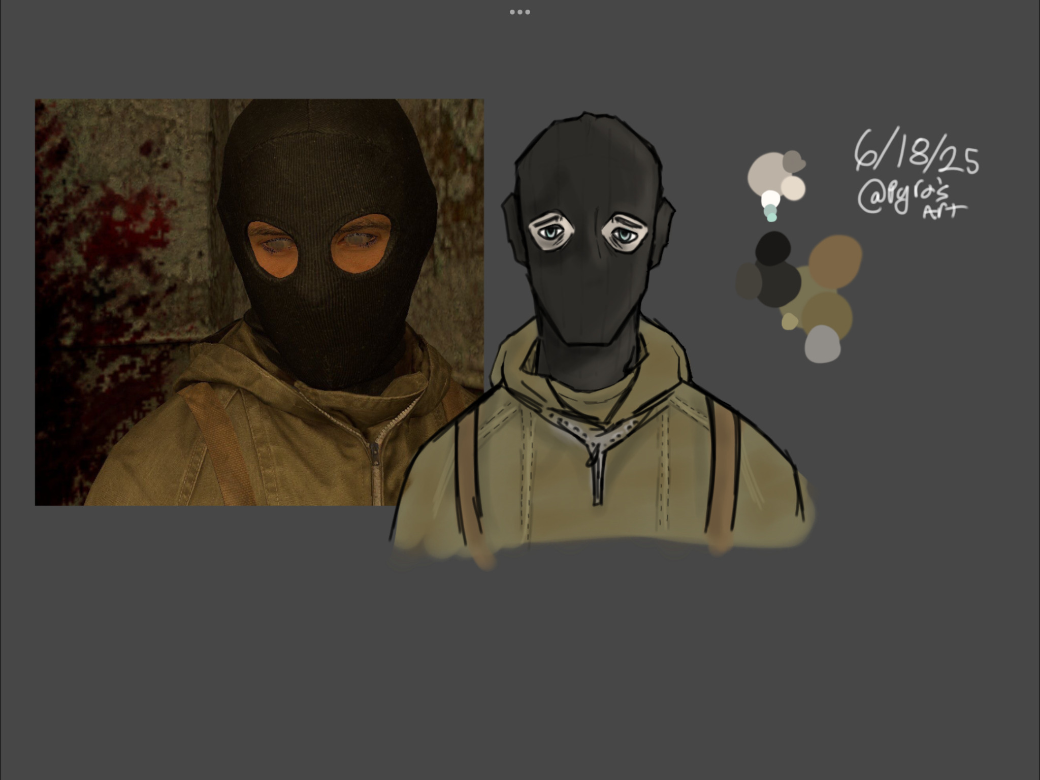This screenshot has height=780, width=1040.
Task: Pick the black palette blob
Action: 773,248
